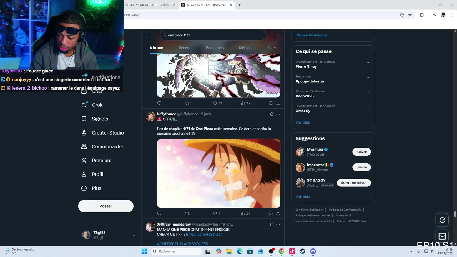Screen dimensions: 457x257
Task: Like the top post with 42 likes
Action: [x=217, y=103]
